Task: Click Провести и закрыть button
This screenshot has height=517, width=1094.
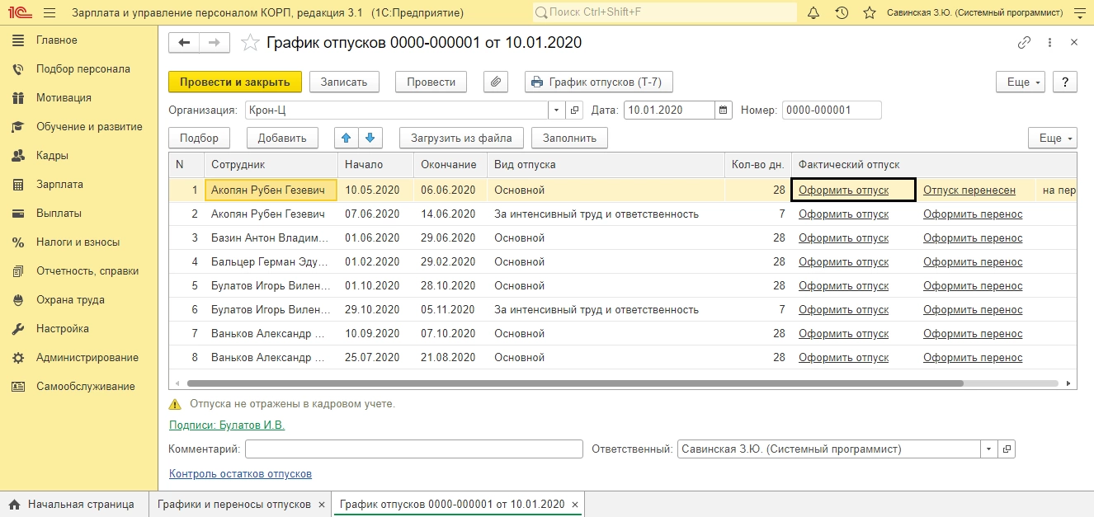Action: tap(235, 82)
